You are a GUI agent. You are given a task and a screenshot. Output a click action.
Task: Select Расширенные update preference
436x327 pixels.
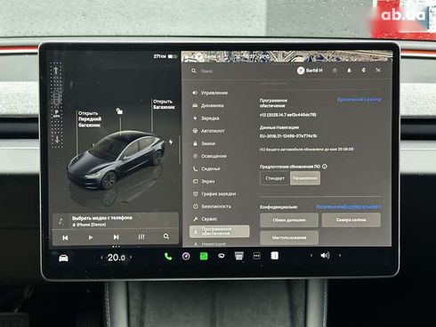pos(305,178)
